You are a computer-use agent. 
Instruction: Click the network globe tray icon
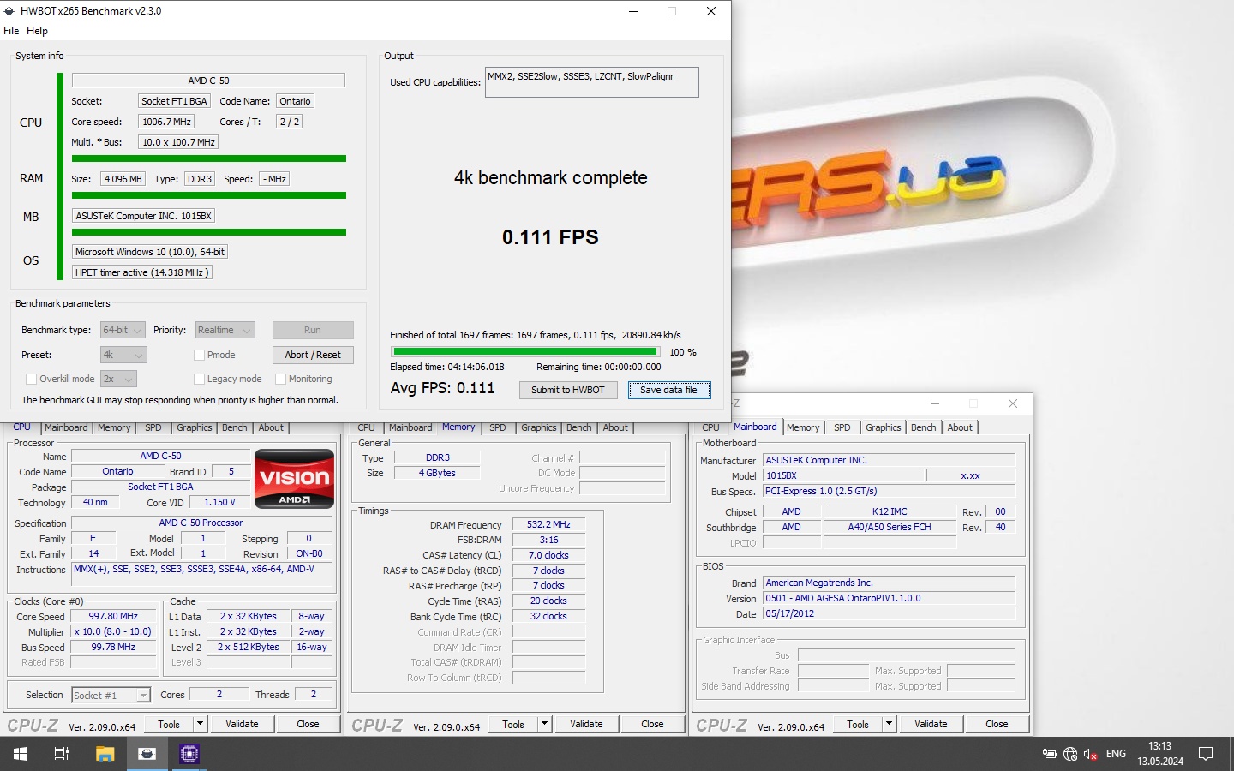pyautogui.click(x=1069, y=754)
